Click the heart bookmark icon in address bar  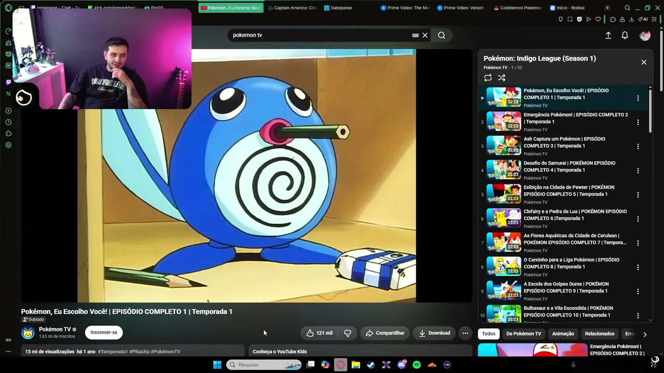click(598, 19)
